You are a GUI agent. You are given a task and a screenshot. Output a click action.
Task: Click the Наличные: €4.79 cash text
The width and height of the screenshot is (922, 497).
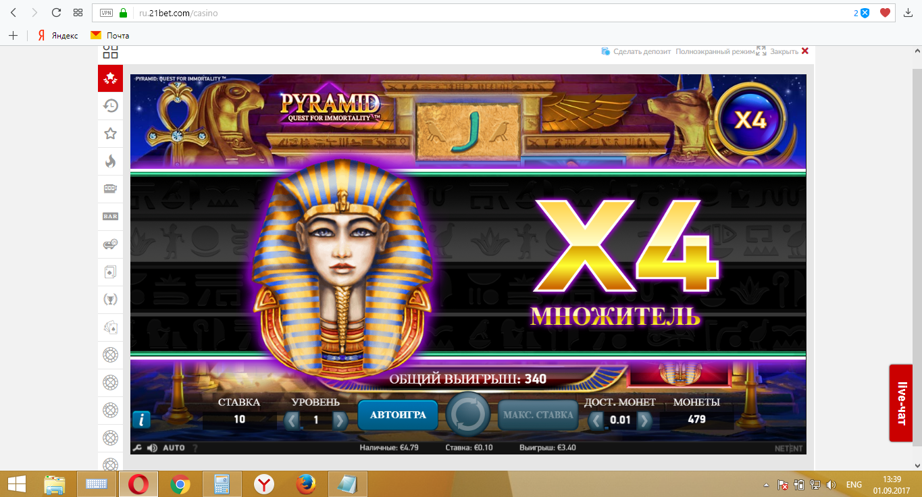390,448
